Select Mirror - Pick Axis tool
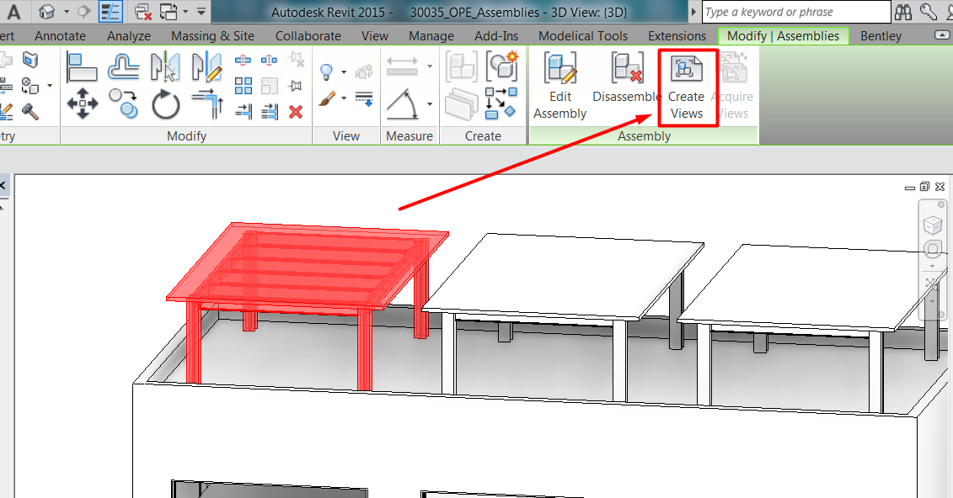 pos(165,67)
